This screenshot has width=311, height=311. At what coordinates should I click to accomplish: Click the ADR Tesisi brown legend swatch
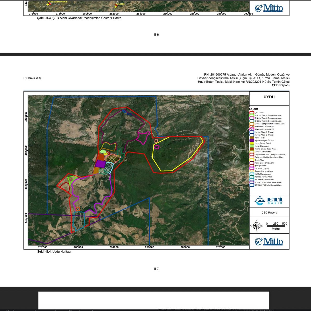(x=252, y=138)
